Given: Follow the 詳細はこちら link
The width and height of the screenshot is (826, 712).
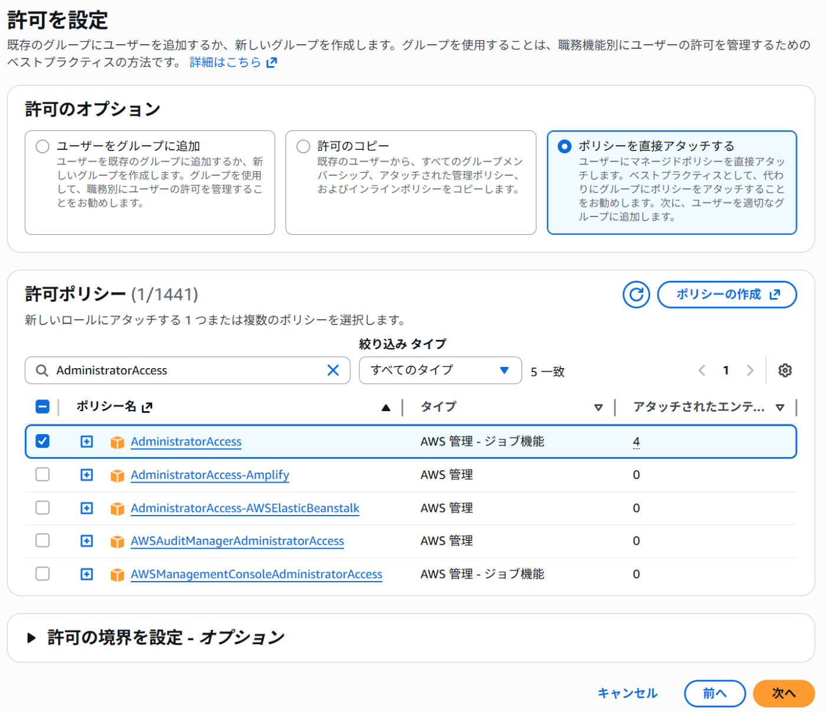Looking at the screenshot, I should pos(225,61).
